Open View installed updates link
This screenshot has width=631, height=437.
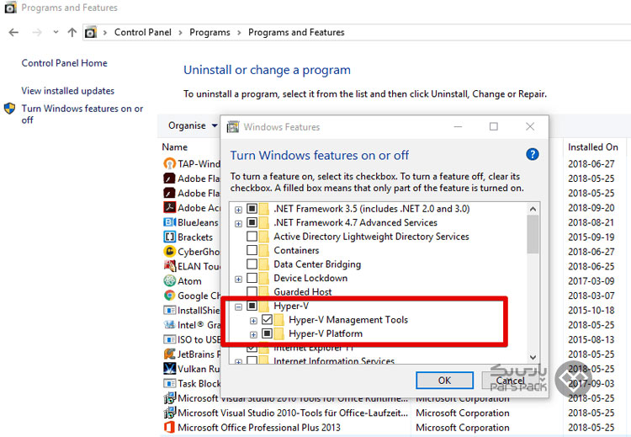[67, 91]
